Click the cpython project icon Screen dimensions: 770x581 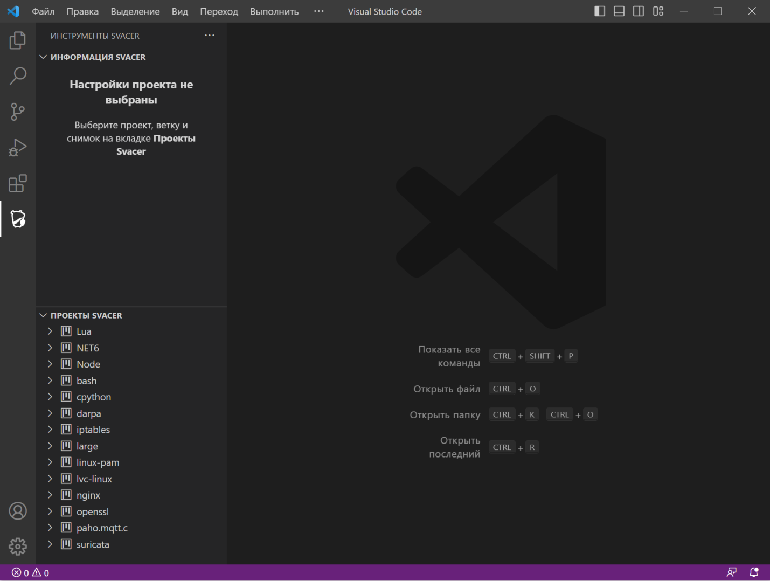click(66, 397)
